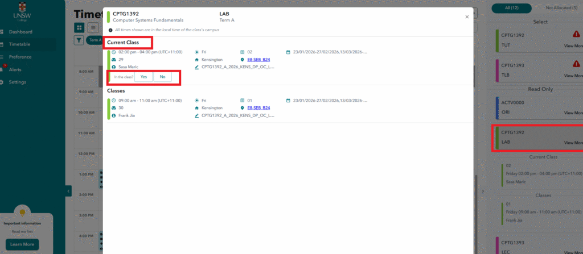This screenshot has height=254, width=583.
Task: Open Alerts from the sidebar
Action: click(x=15, y=69)
